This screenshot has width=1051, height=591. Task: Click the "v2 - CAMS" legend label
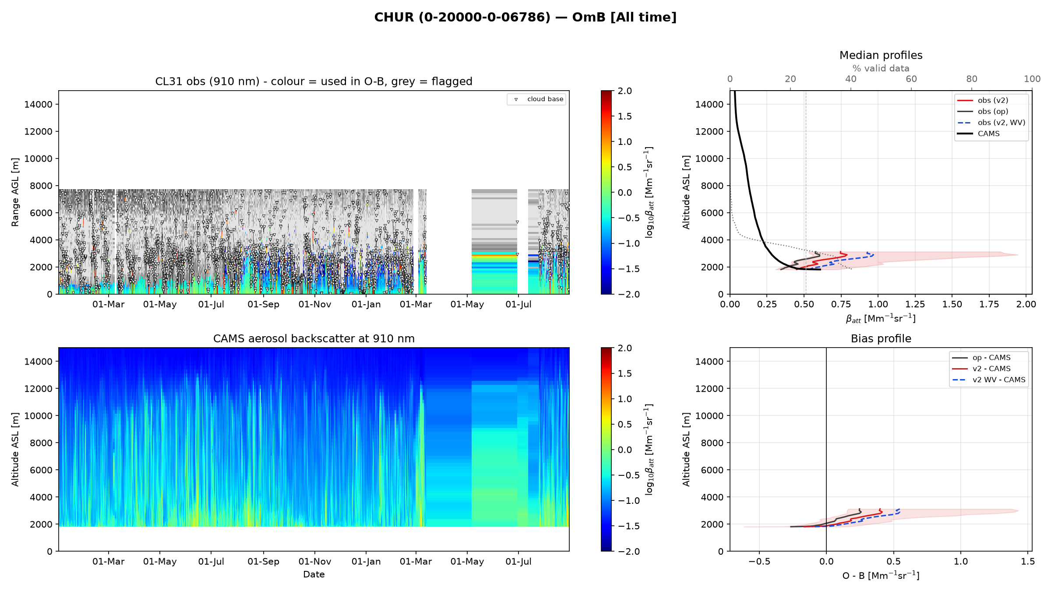(x=991, y=369)
